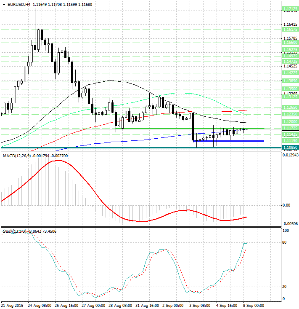Click the 21 Aug 2015 date label
This screenshot has height=309, width=299.
[x=12, y=306]
